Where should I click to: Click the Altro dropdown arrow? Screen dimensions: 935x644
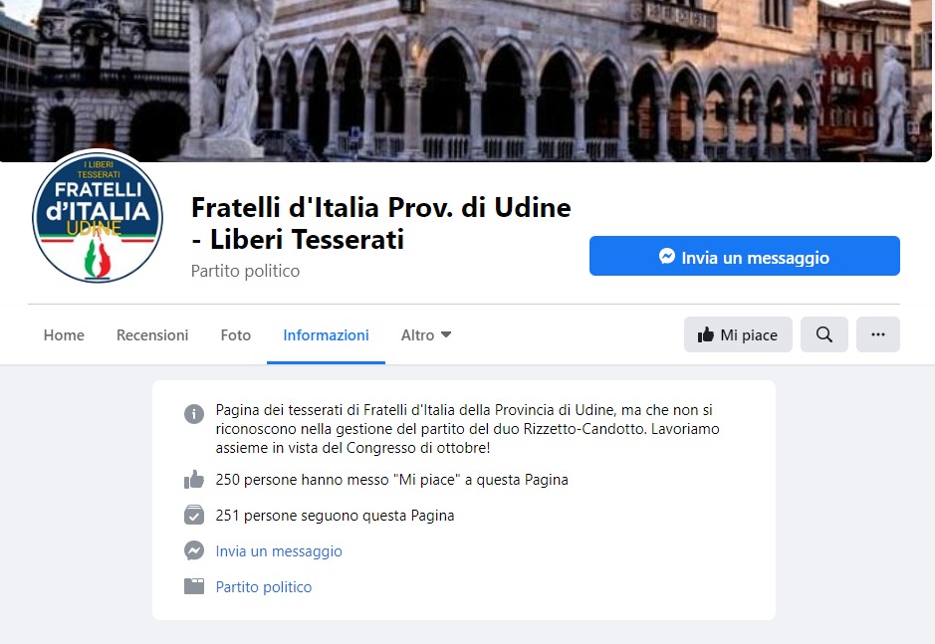tap(445, 335)
